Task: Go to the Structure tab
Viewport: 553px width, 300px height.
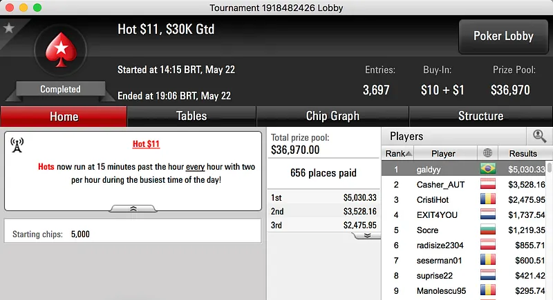Action: [x=480, y=116]
